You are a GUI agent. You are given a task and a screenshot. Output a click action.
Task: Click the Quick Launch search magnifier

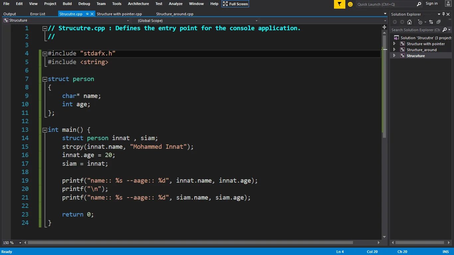coord(419,4)
